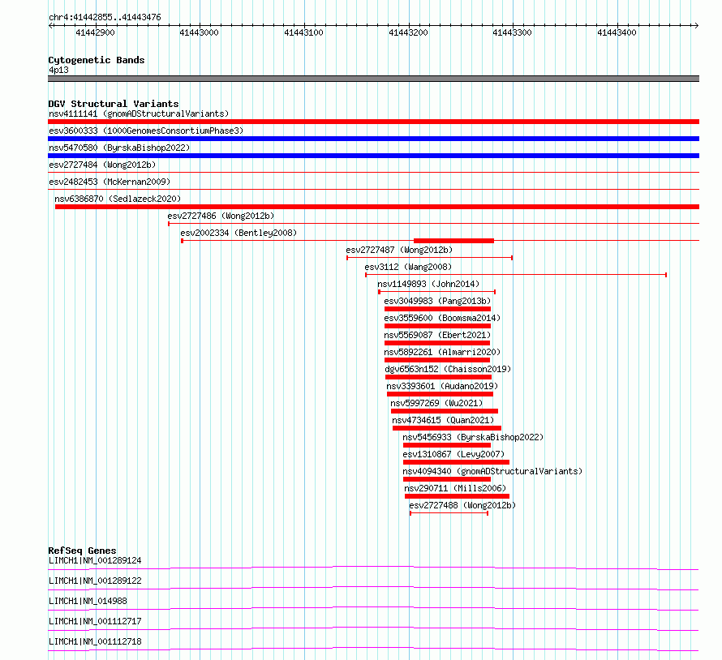The height and width of the screenshot is (660, 722).
Task: Click the nsv290711 Mills2006 red bar
Action: (457, 496)
